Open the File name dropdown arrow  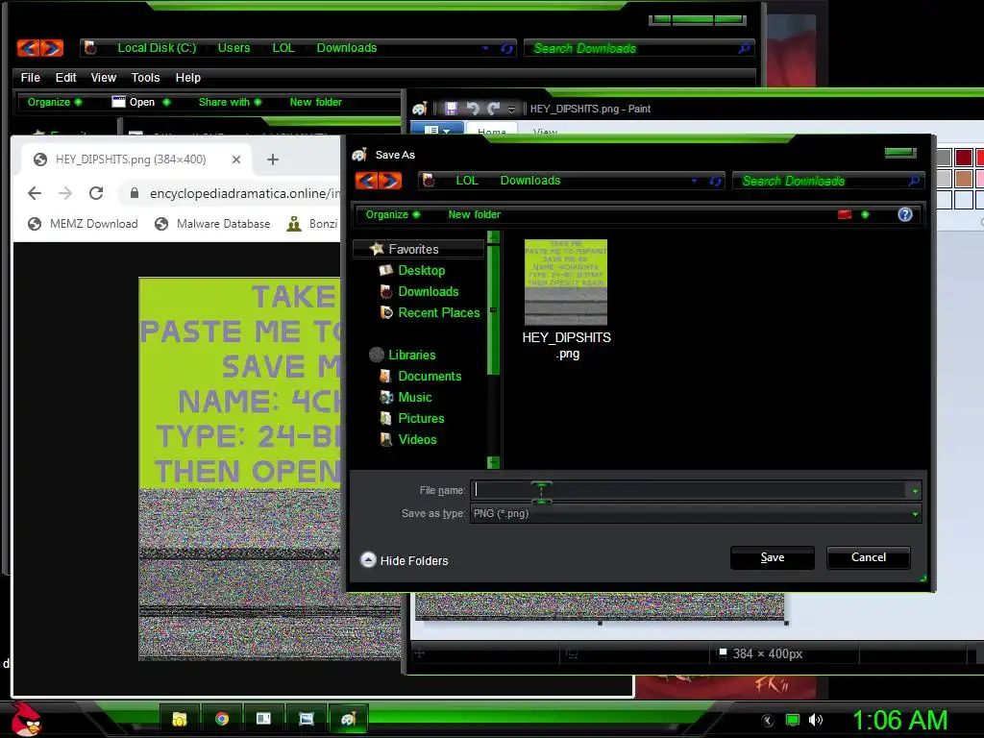(x=915, y=491)
